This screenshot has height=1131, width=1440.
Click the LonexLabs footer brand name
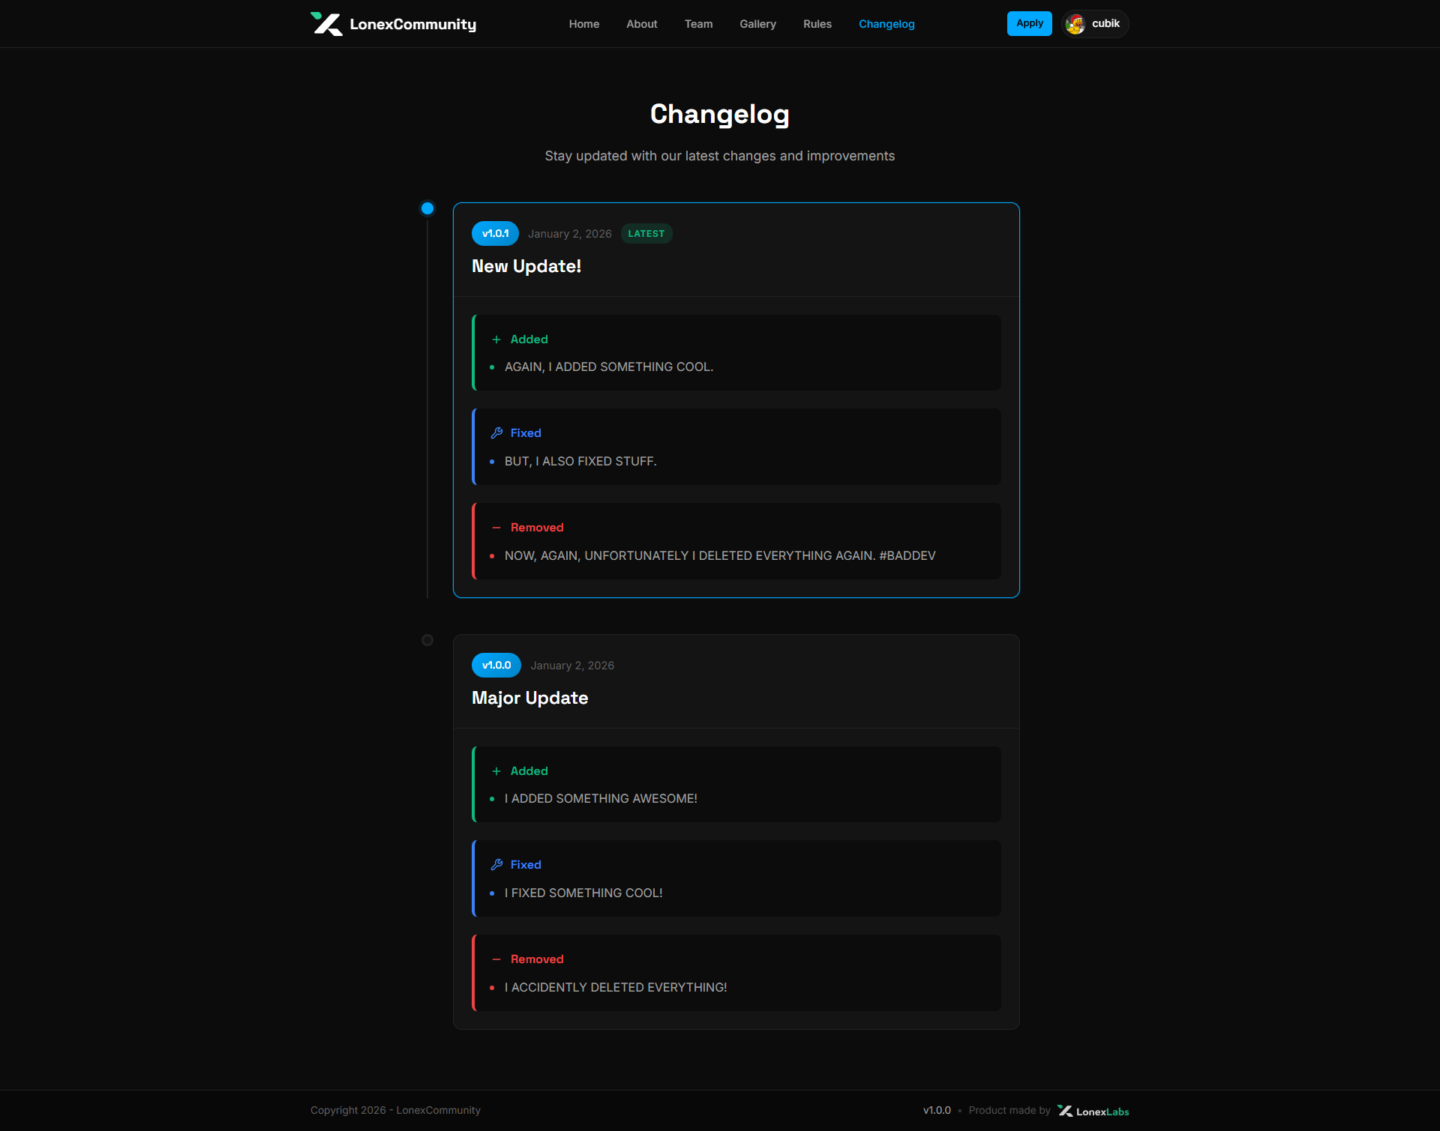click(x=1102, y=1112)
